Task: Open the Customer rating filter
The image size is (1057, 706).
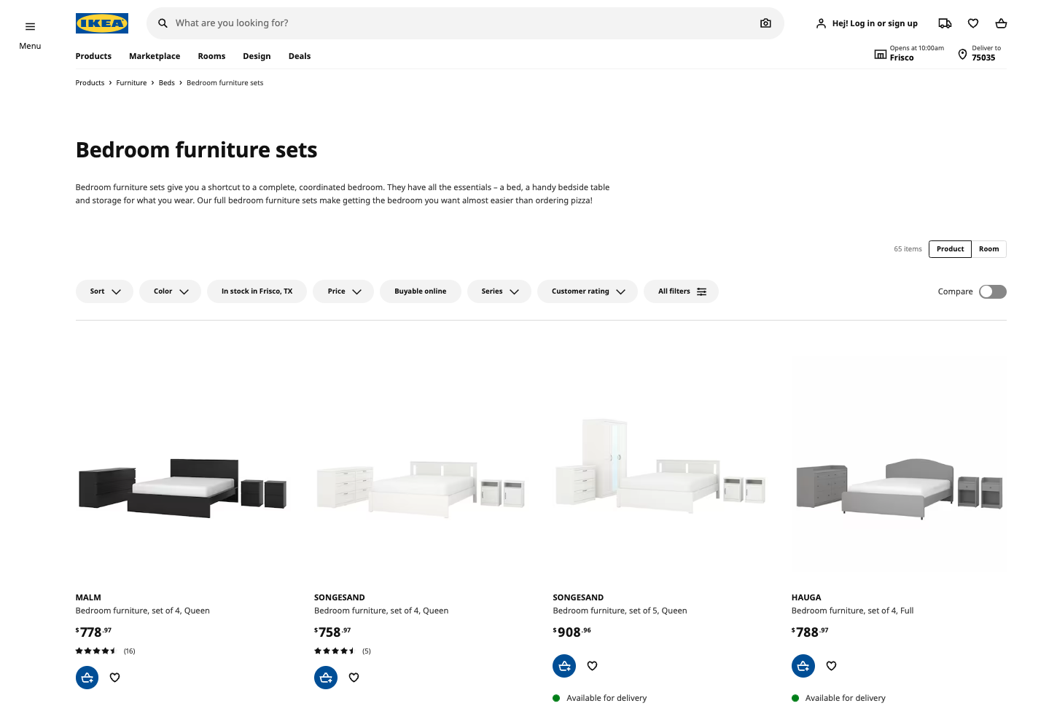Action: (588, 291)
